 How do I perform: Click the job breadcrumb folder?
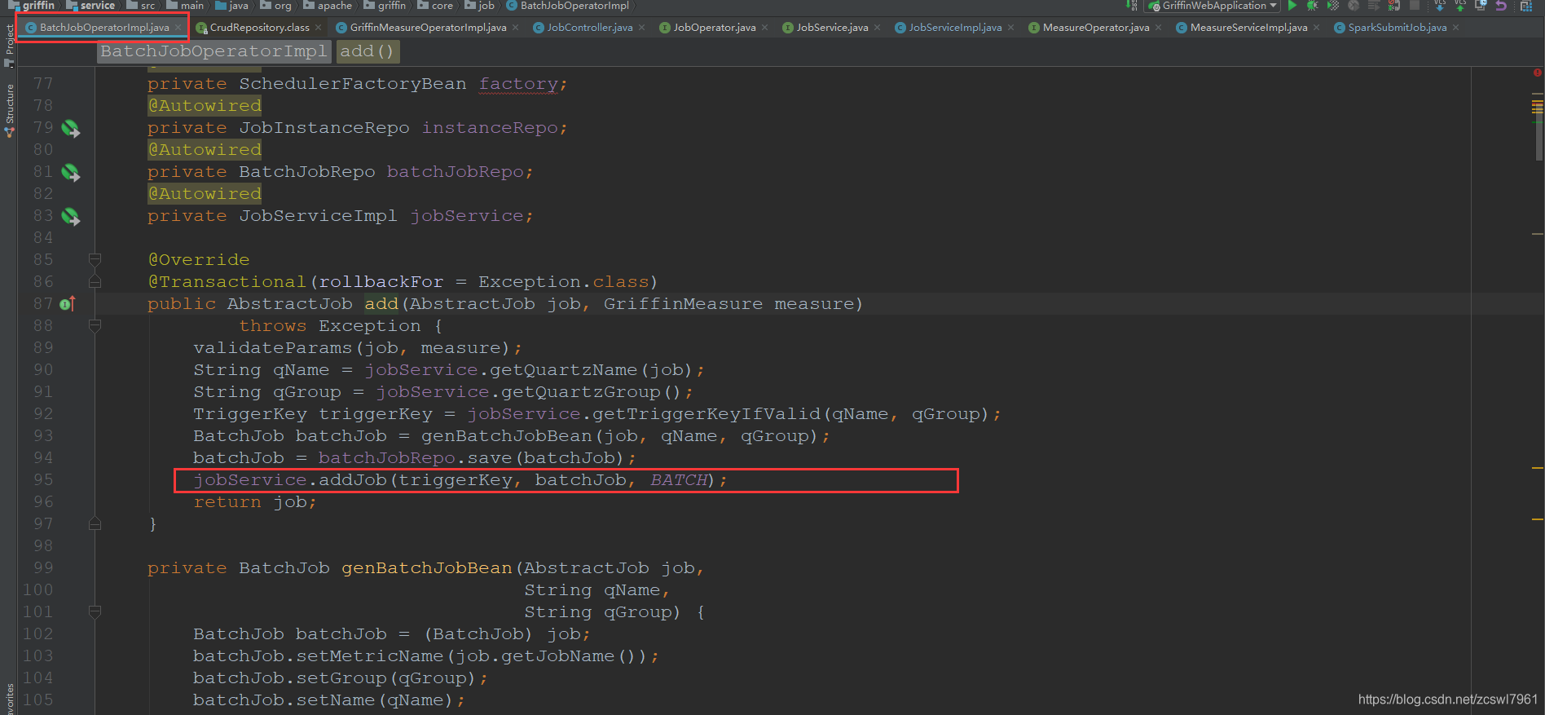point(480,5)
